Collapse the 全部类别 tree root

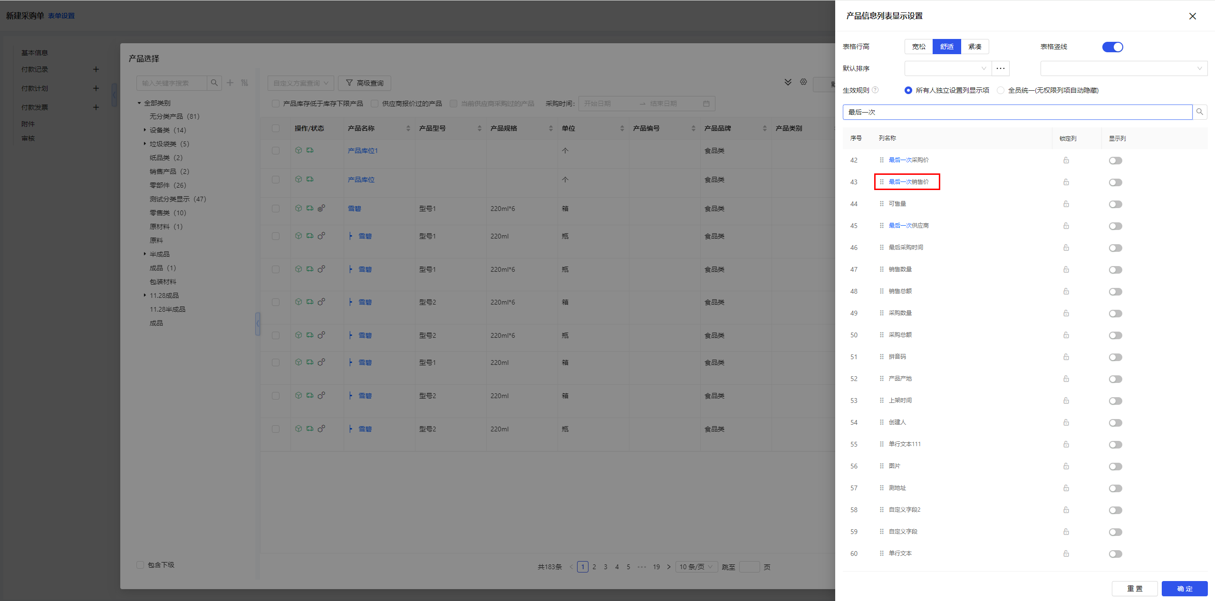pyautogui.click(x=139, y=103)
